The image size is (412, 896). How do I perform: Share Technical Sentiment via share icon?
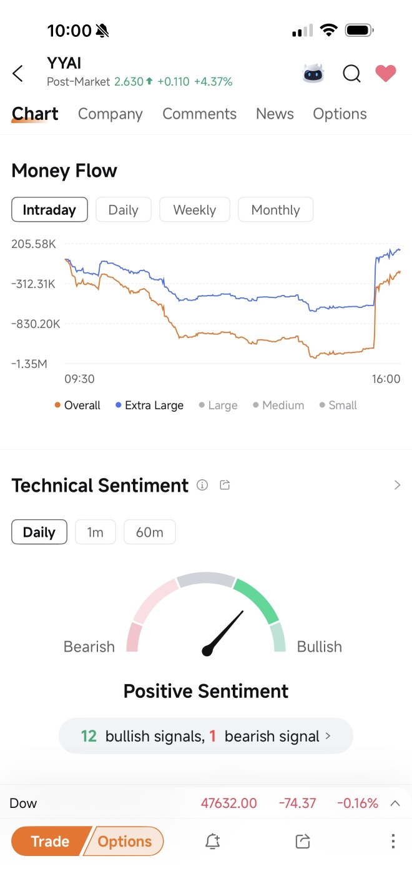click(225, 485)
